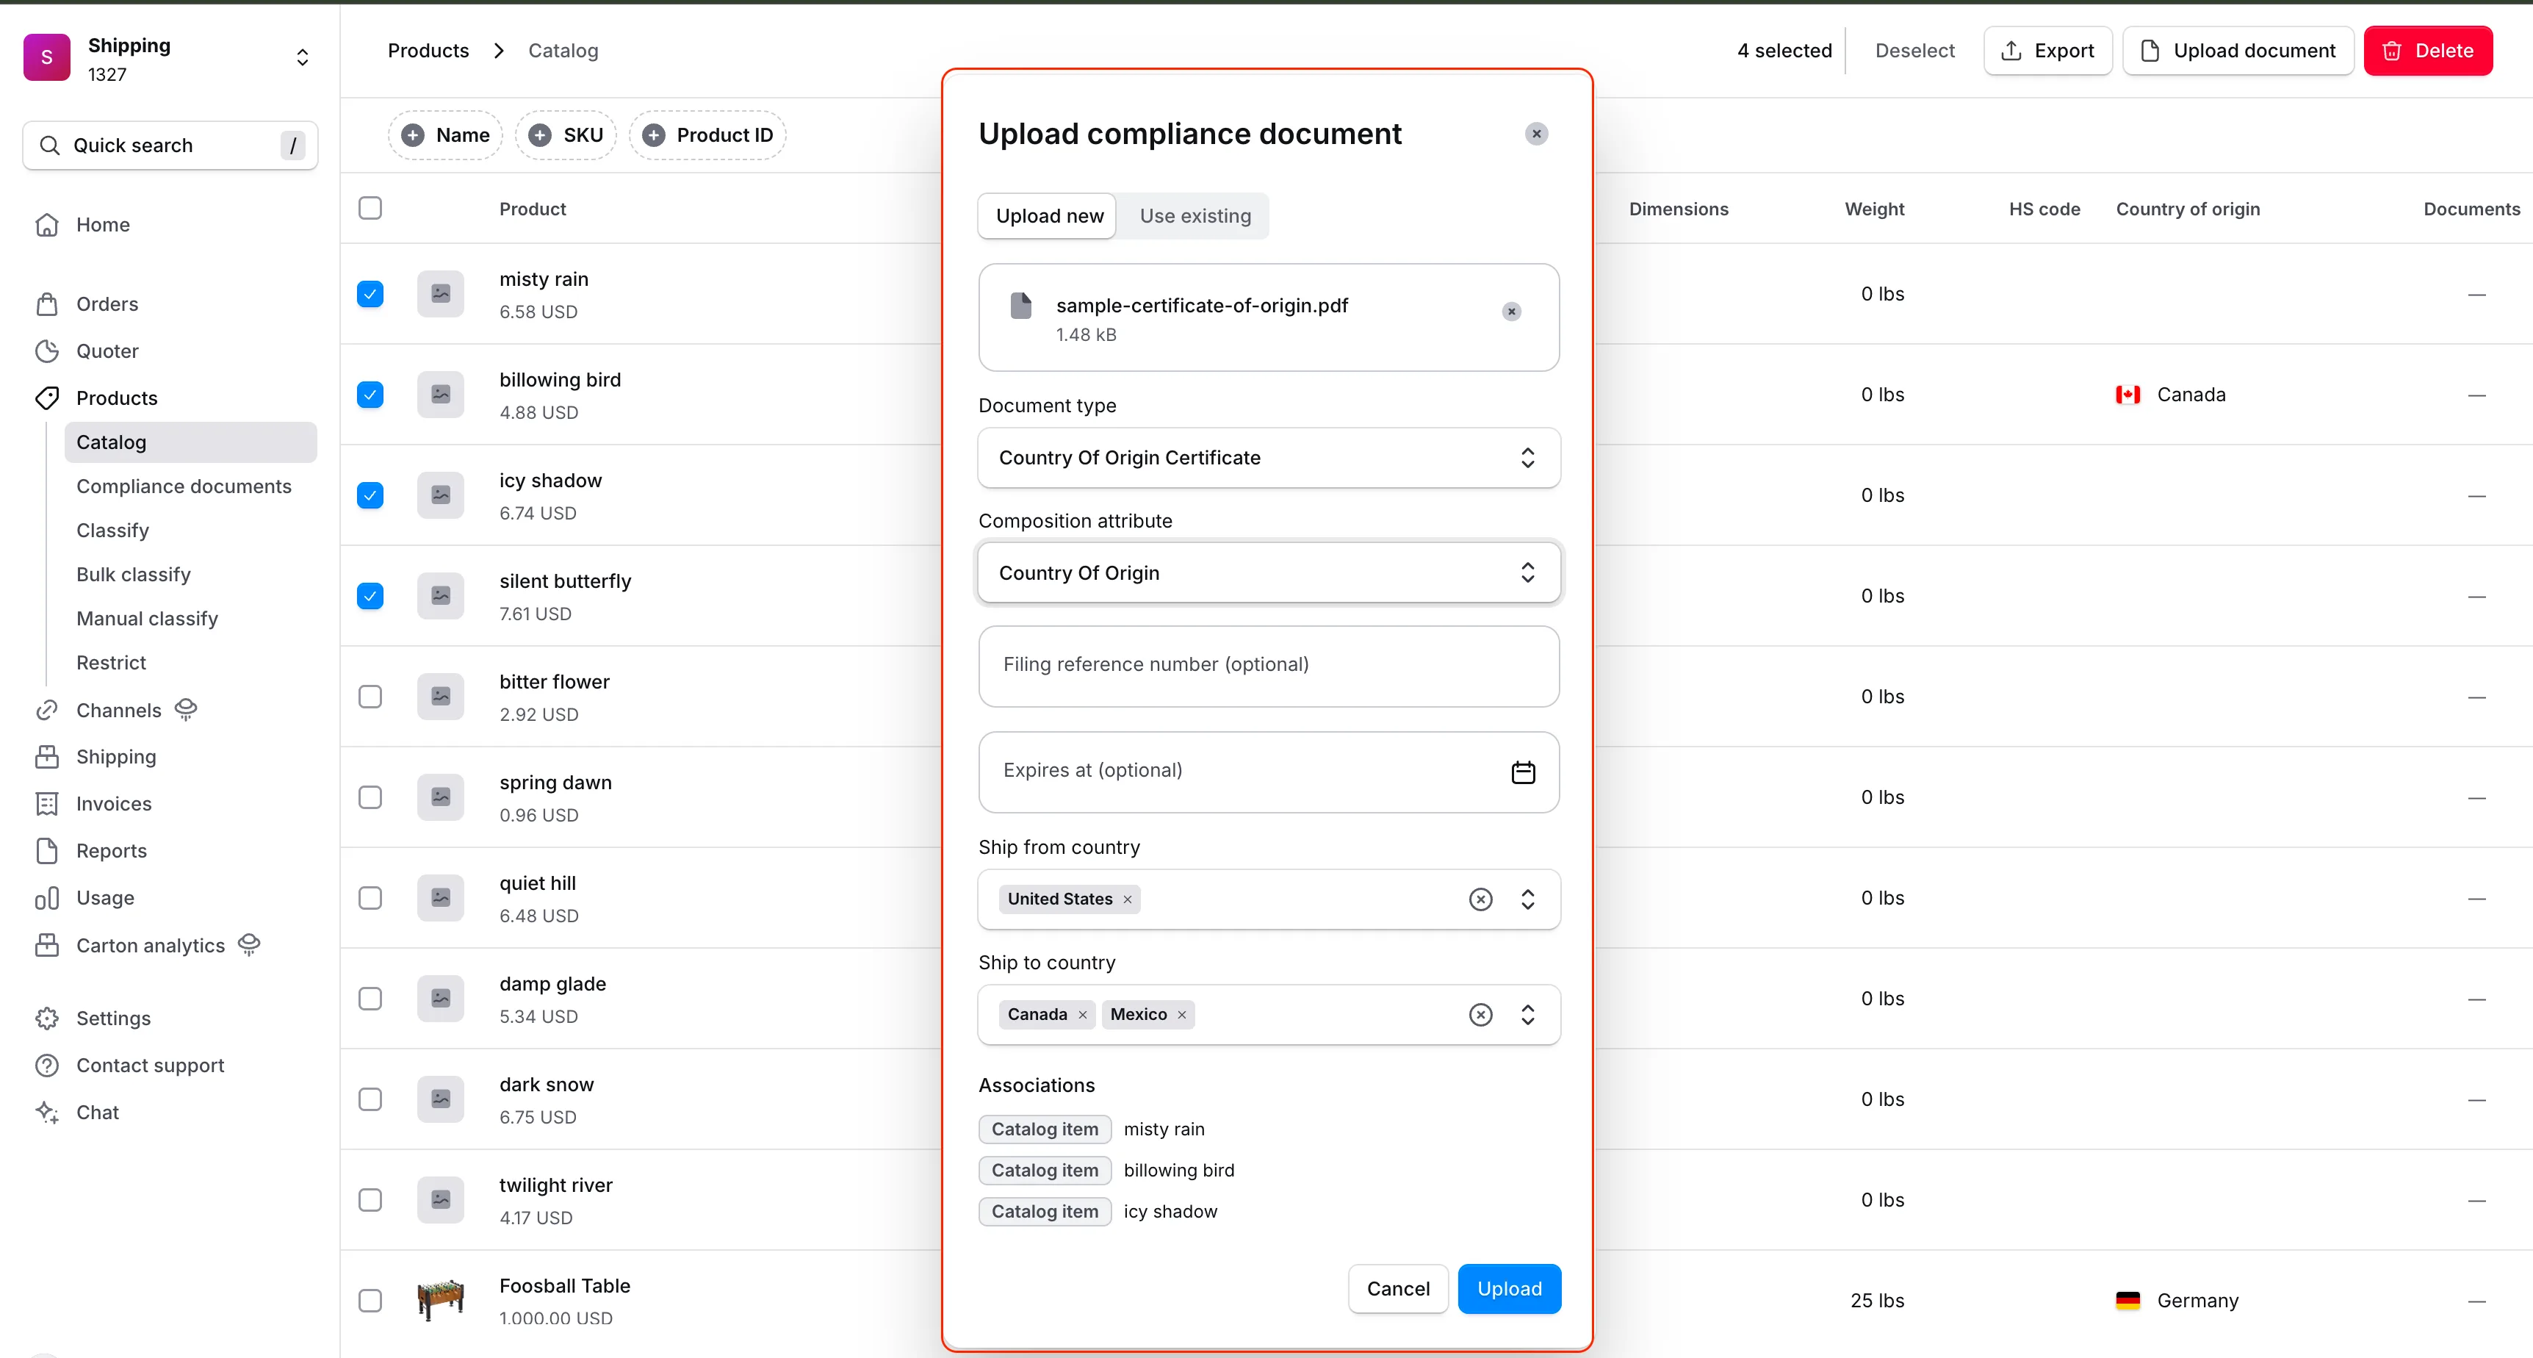Click the Orders bag icon

point(47,303)
